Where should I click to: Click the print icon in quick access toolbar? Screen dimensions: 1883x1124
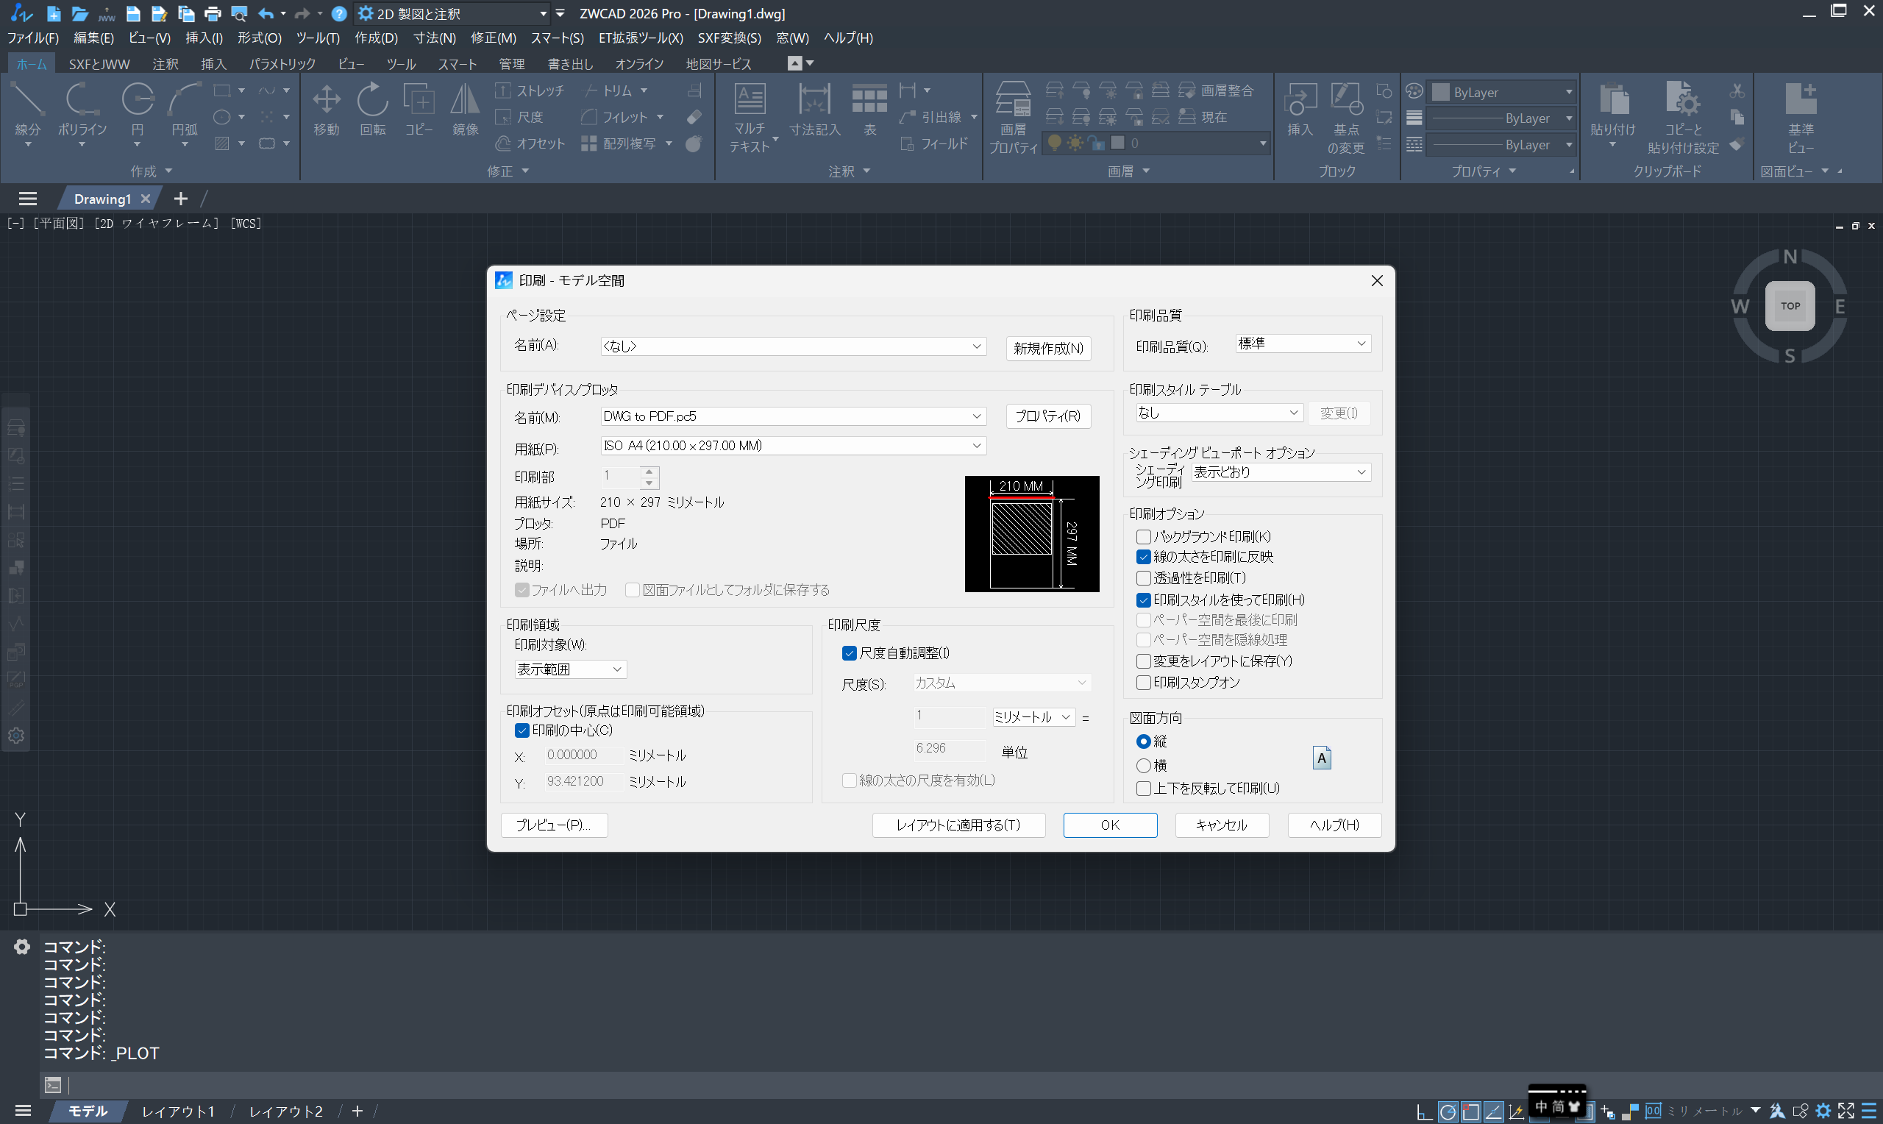coord(213,14)
